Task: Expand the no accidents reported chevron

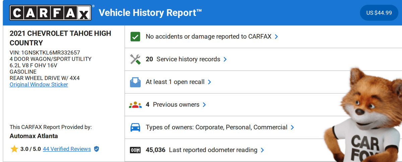Action: (276, 37)
